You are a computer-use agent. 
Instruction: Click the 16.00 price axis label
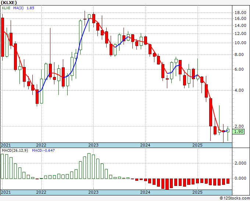pos(240,18)
